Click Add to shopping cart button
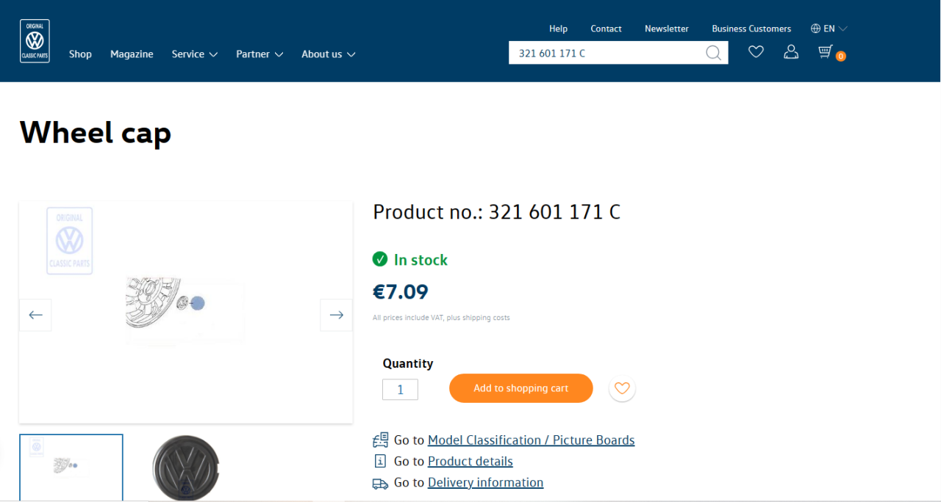Screen dimensions: 941x502 520,388
